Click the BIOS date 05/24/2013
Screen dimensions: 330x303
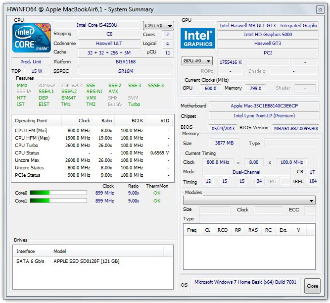point(223,128)
